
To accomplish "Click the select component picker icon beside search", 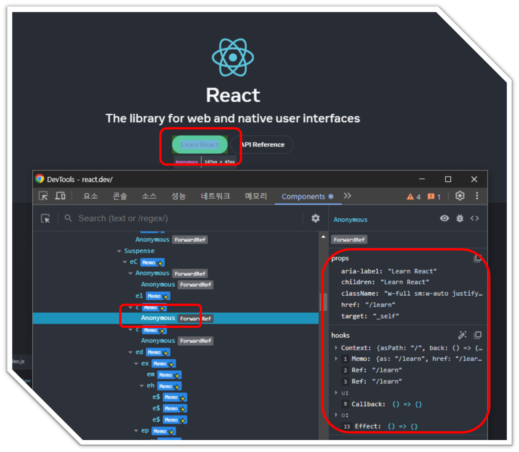I will (x=45, y=218).
